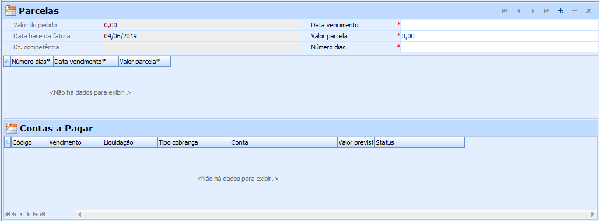
Task: Cancel edit with Parcelas X icon
Action: pos(589,11)
